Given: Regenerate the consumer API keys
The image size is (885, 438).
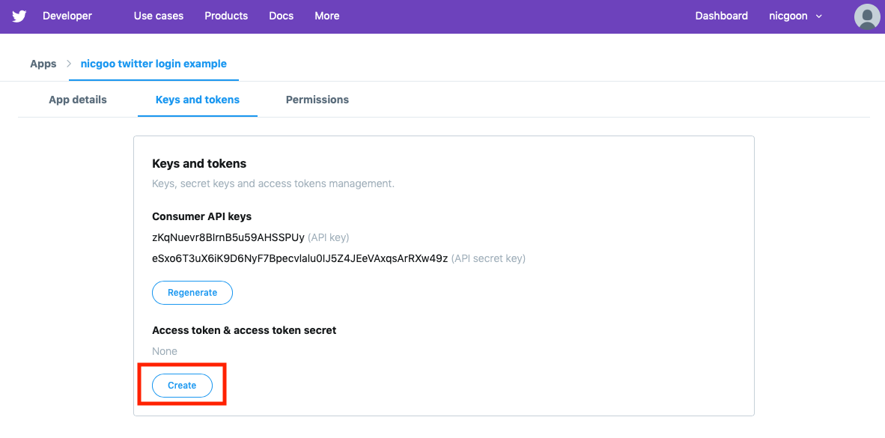Looking at the screenshot, I should 192,293.
